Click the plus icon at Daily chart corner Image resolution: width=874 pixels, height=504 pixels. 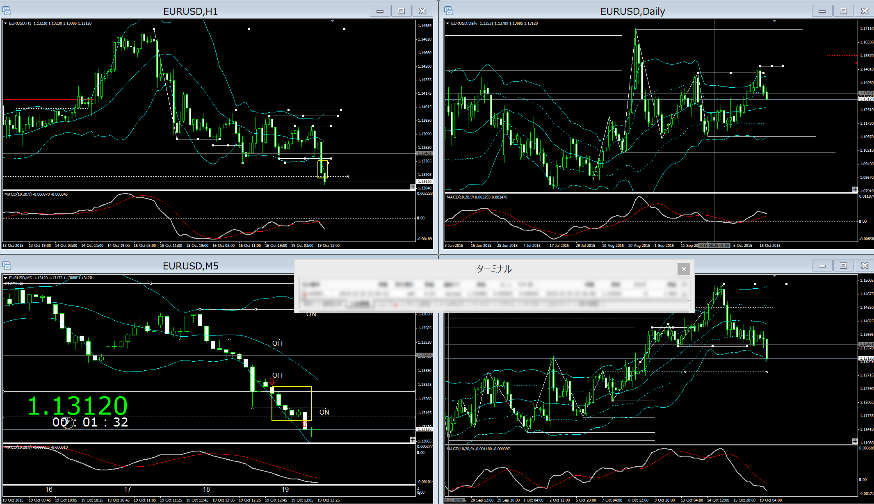click(854, 189)
